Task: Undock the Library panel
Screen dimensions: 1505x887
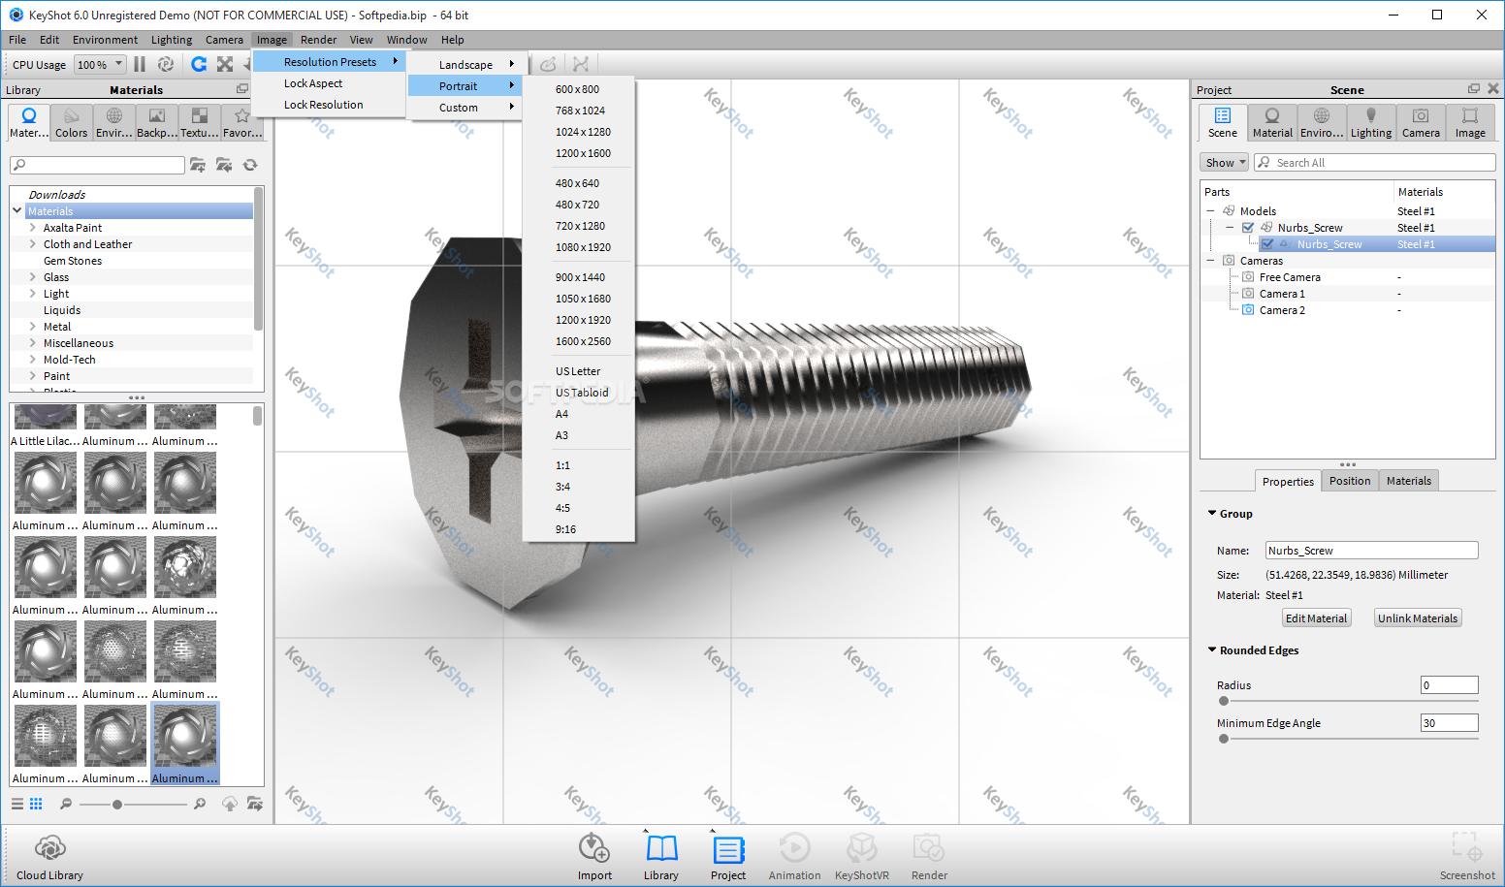Action: click(x=242, y=89)
